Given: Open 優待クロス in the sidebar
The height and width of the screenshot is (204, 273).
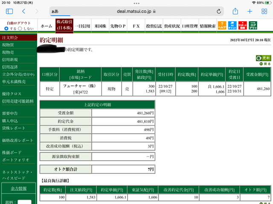Looking at the screenshot, I should pyautogui.click(x=12, y=94).
